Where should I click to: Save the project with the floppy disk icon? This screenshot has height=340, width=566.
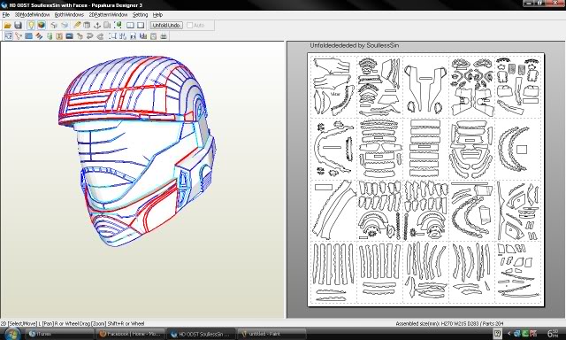18,26
